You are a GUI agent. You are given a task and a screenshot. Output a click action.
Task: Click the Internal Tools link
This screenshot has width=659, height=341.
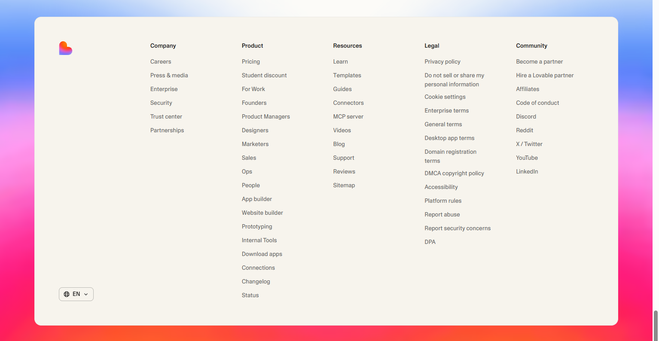point(259,241)
